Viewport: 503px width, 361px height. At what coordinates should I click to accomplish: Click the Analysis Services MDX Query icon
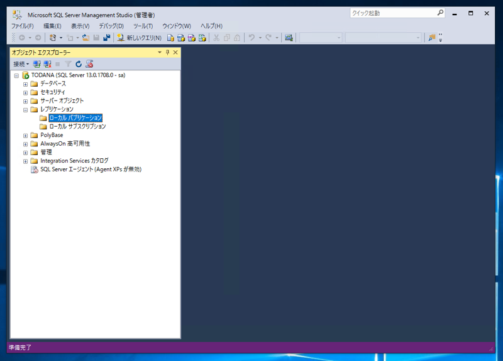181,38
